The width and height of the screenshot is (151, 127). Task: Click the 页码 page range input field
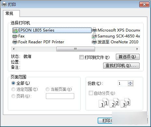(x=60, y=96)
